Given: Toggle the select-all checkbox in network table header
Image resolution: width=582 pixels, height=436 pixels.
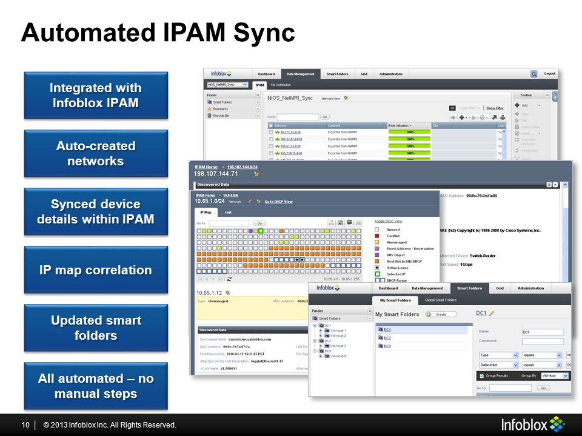Looking at the screenshot, I should point(270,126).
